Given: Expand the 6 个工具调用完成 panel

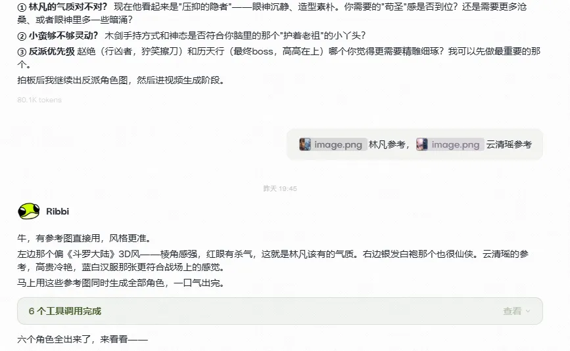Looking at the screenshot, I should (x=280, y=311).
